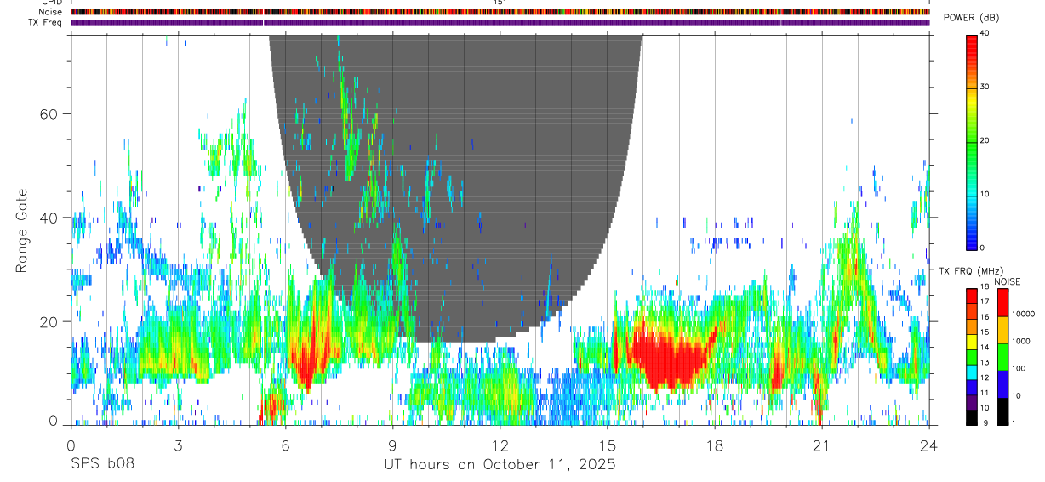Click the purple TX Freq strip above the plot
Viewport: 1045px width, 482px height.
(500, 22)
